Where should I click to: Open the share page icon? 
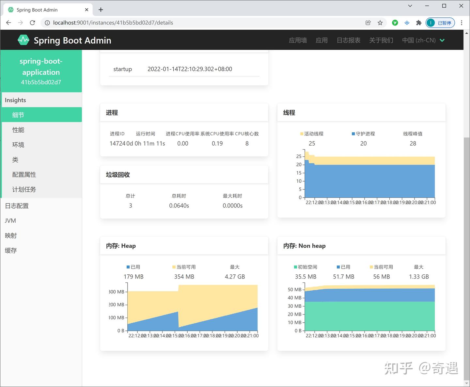(x=368, y=23)
